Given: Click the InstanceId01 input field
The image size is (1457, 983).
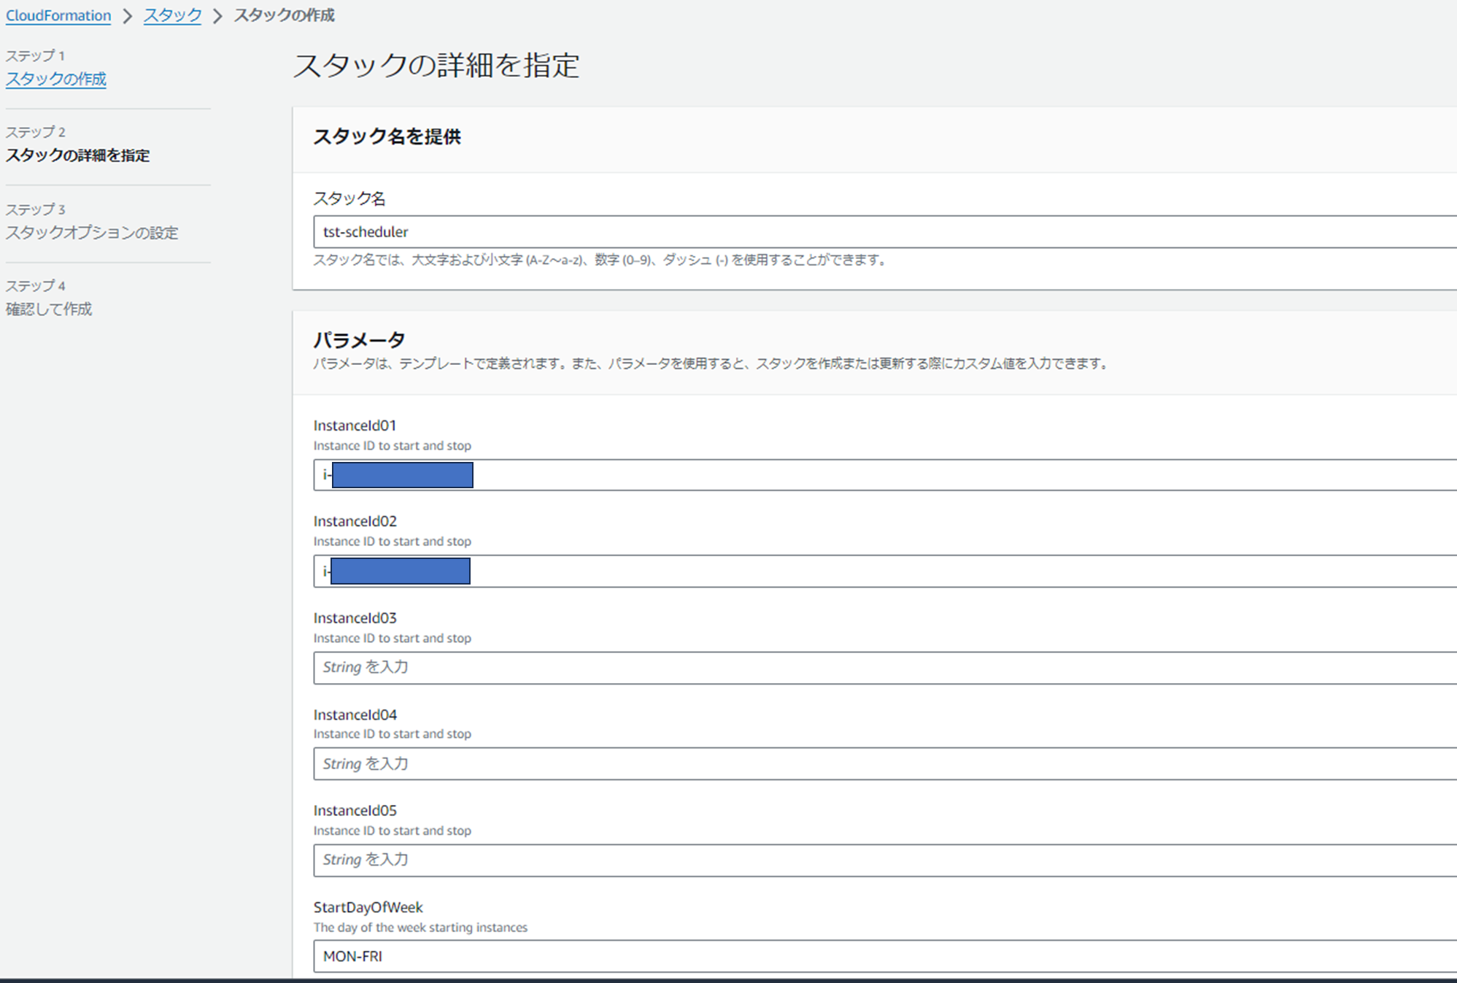Looking at the screenshot, I should pos(948,475).
